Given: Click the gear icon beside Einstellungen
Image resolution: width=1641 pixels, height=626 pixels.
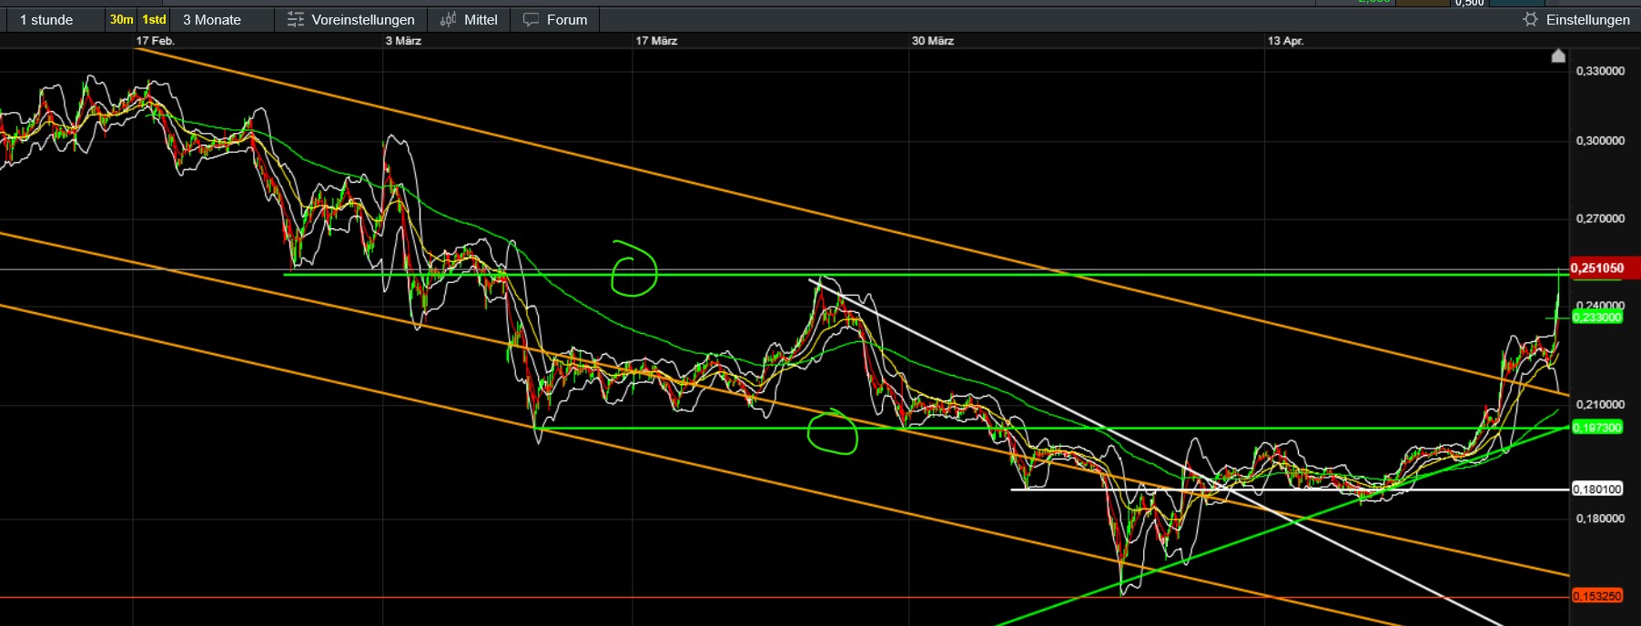Looking at the screenshot, I should tap(1530, 19).
